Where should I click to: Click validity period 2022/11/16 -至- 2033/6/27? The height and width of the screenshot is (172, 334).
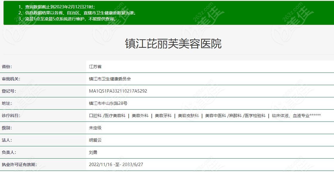116,165
